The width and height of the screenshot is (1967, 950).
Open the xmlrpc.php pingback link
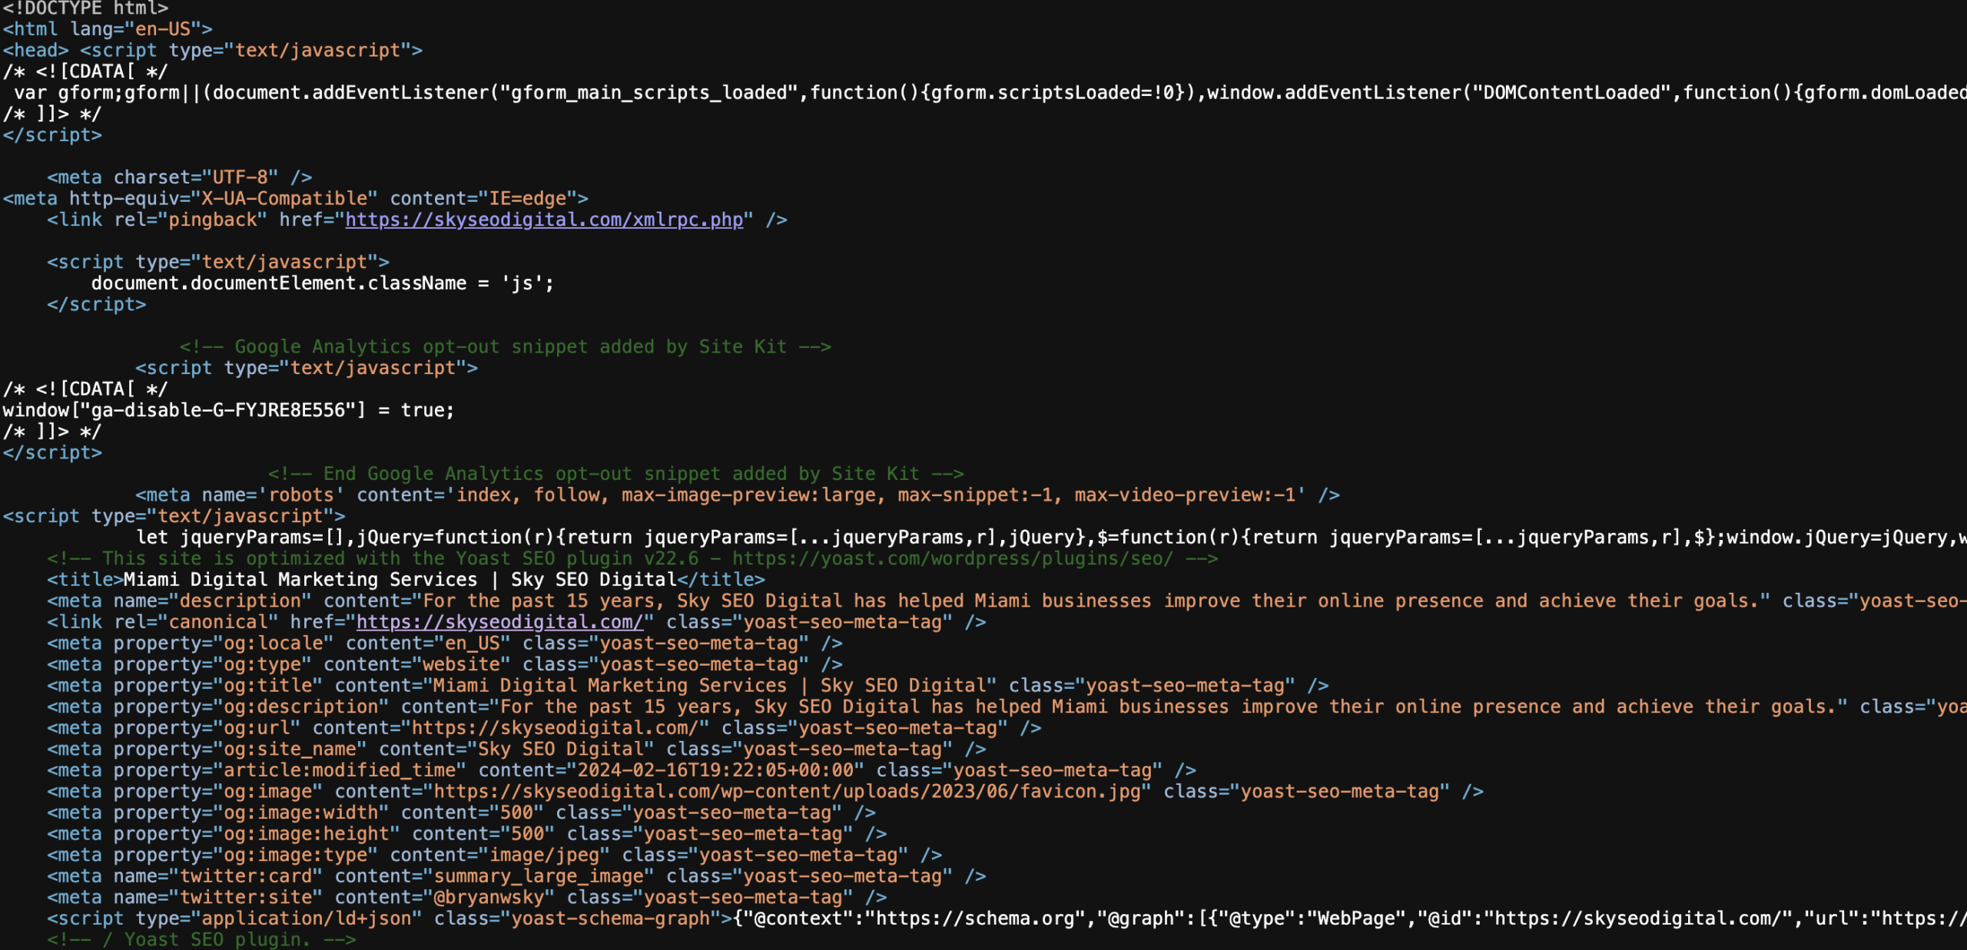[544, 220]
